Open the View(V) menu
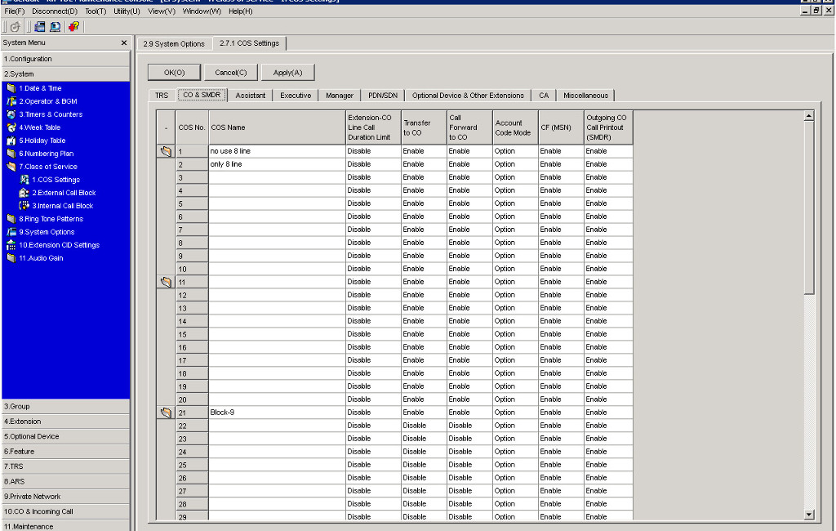Viewport: 836px width, 531px height. click(162, 11)
